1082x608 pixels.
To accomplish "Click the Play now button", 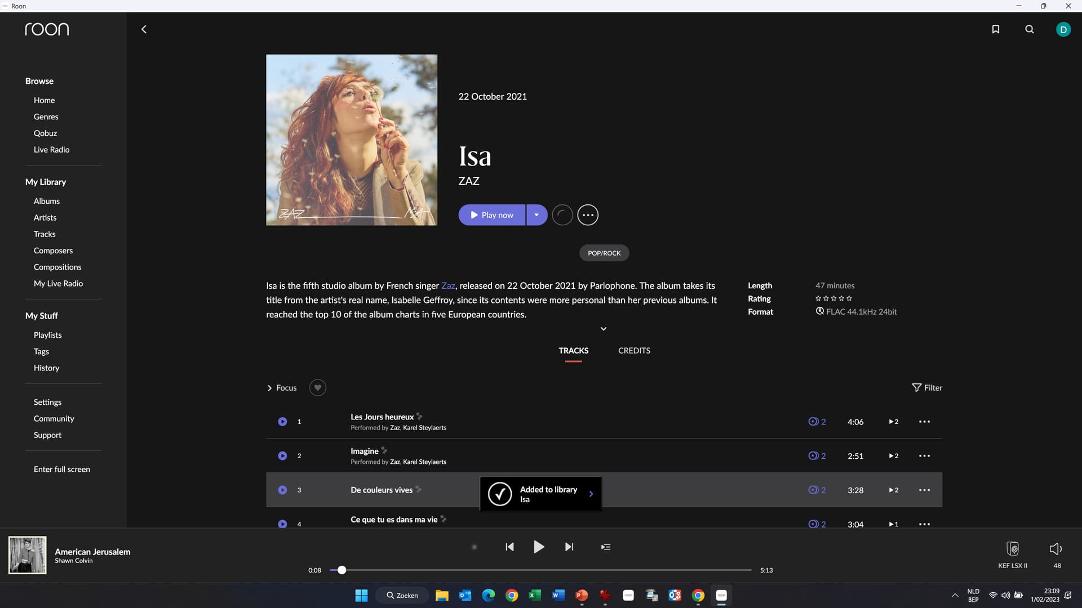I will click(492, 215).
